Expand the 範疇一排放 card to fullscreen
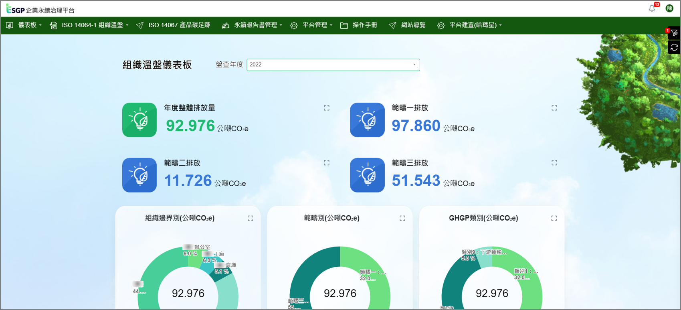 [x=554, y=108]
